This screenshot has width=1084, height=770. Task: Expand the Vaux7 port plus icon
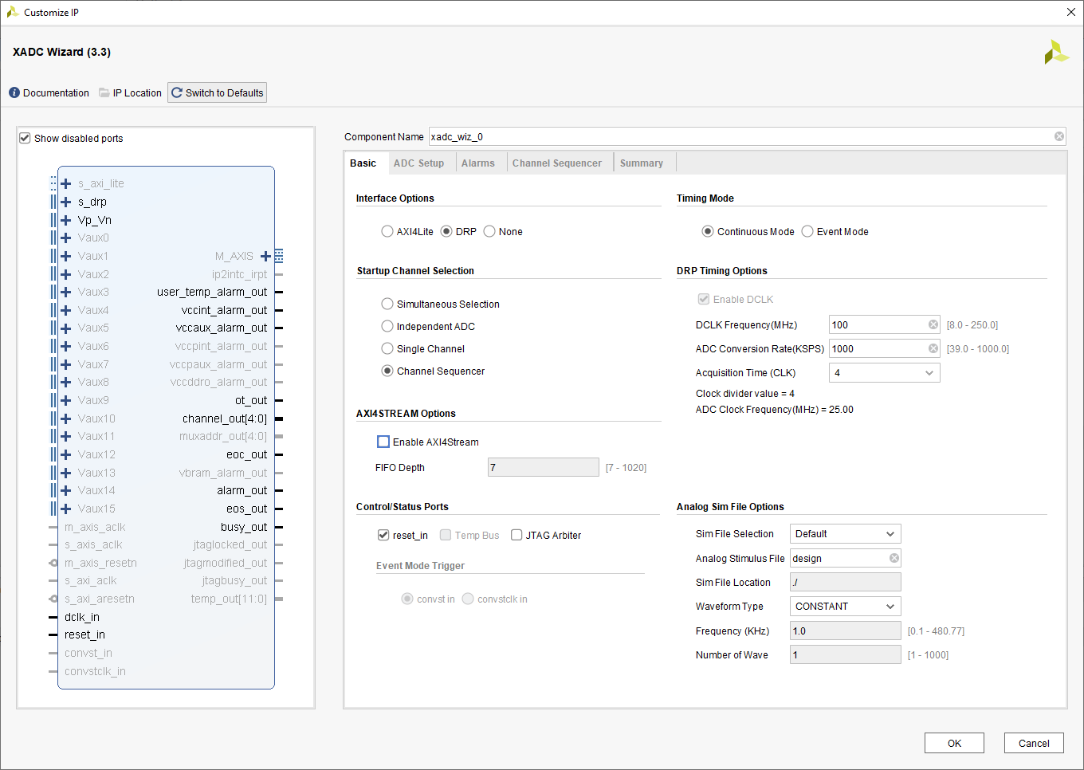click(66, 364)
